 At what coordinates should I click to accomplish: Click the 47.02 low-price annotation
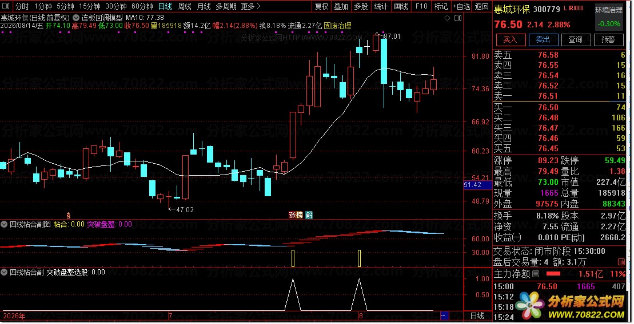click(185, 210)
